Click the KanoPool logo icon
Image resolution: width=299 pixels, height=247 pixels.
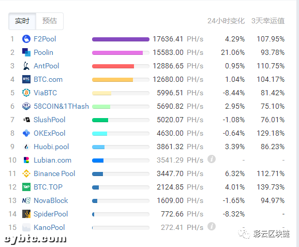pyautogui.click(x=26, y=227)
